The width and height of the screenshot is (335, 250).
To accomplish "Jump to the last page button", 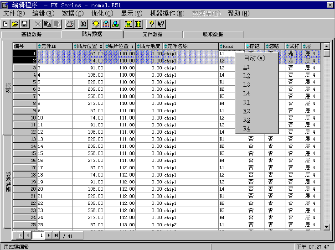I will [x=56, y=235].
